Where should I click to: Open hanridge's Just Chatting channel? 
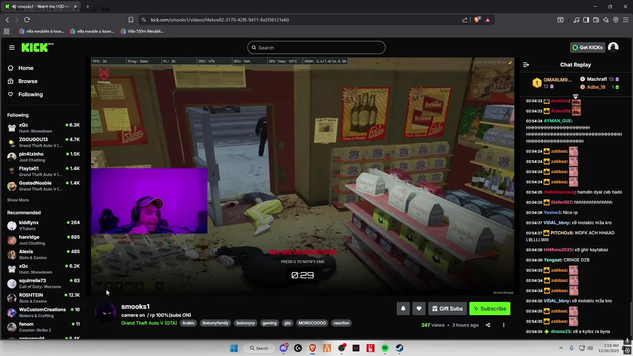tap(44, 240)
